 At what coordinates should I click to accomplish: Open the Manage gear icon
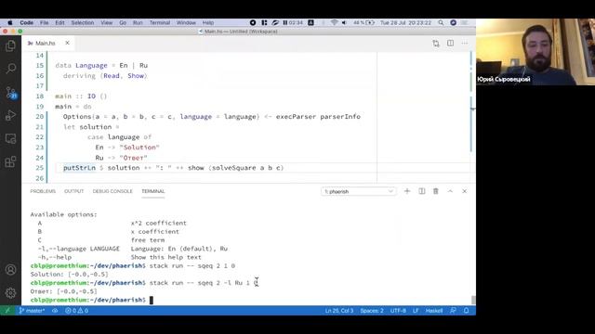10,293
